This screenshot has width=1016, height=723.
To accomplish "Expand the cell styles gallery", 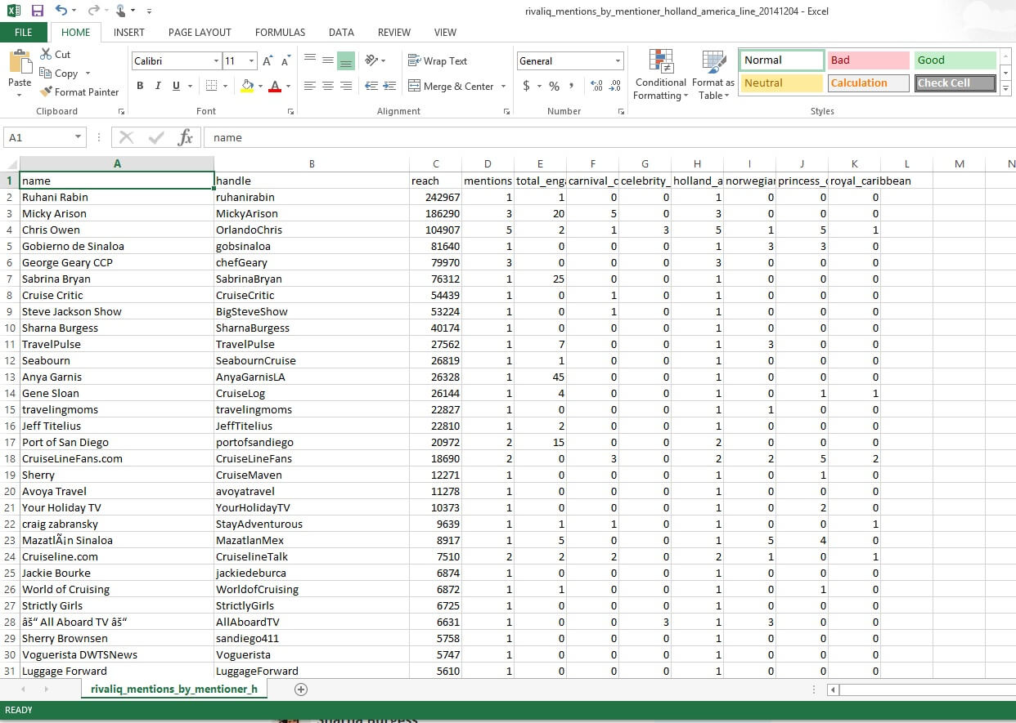I will [1005, 88].
